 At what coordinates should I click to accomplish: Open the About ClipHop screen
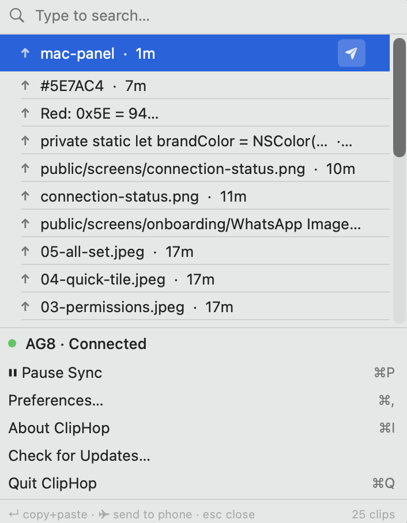[58, 428]
